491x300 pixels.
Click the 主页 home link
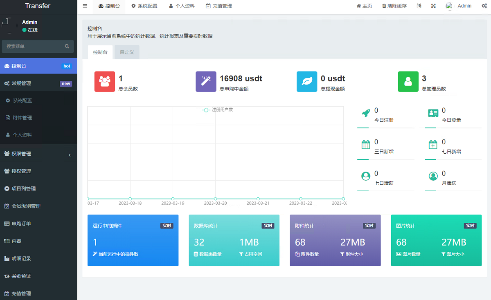(x=364, y=6)
